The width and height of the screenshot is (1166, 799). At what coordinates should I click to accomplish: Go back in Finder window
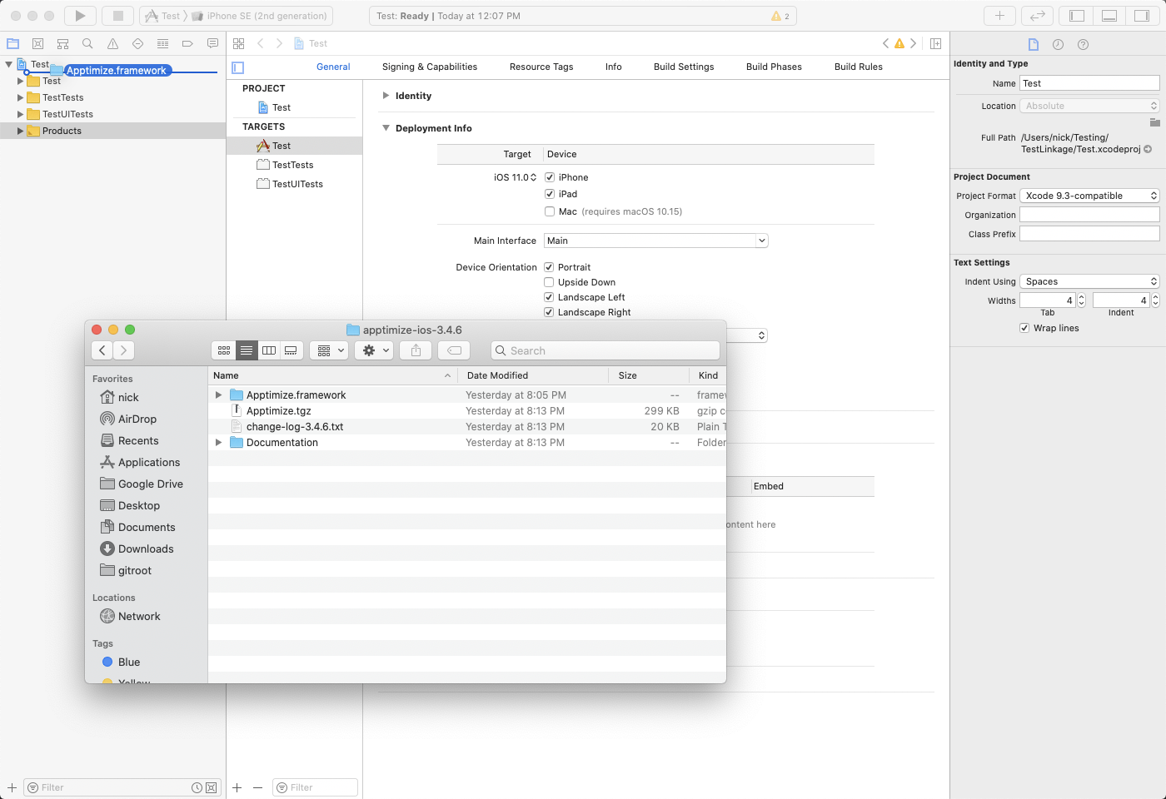pyautogui.click(x=102, y=350)
